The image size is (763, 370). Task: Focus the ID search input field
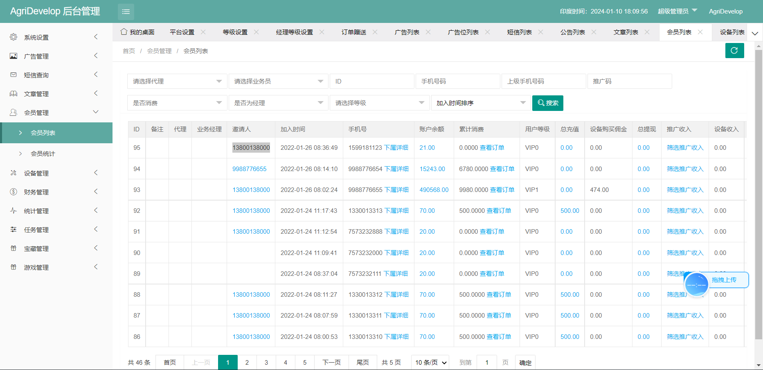point(372,81)
